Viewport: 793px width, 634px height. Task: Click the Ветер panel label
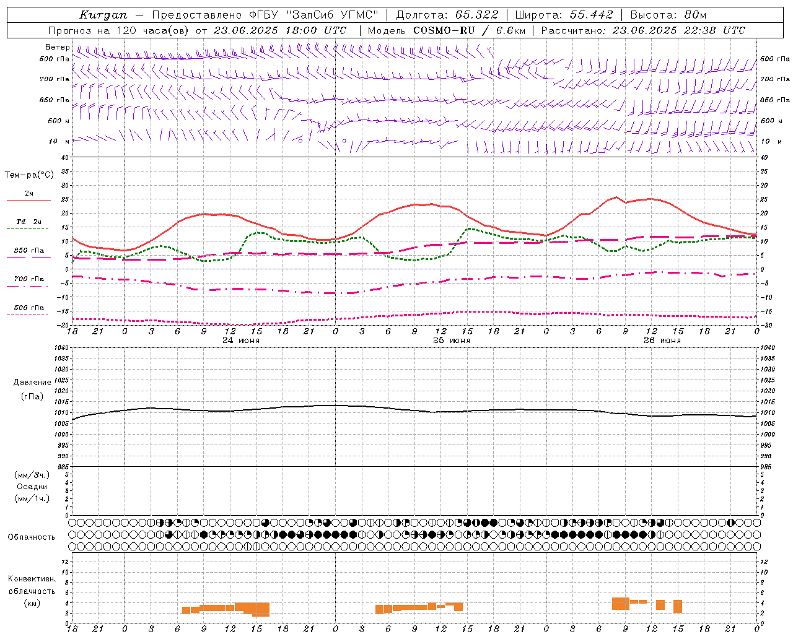pyautogui.click(x=57, y=47)
